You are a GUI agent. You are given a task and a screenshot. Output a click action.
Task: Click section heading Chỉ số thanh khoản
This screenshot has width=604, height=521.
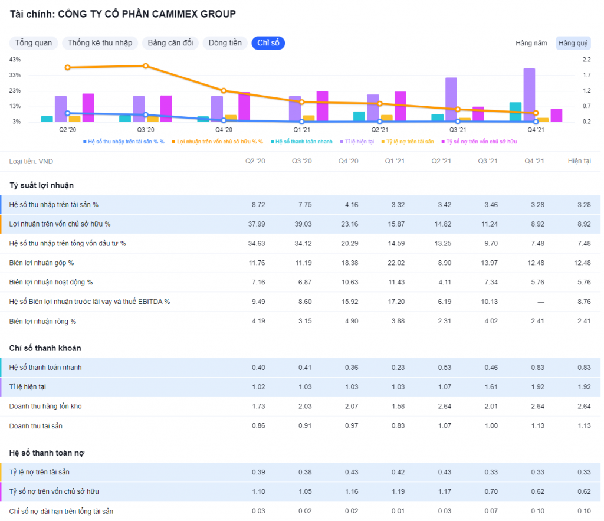pyautogui.click(x=45, y=348)
